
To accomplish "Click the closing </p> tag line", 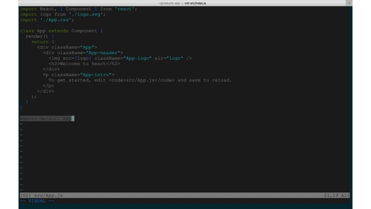I will click(x=49, y=85).
